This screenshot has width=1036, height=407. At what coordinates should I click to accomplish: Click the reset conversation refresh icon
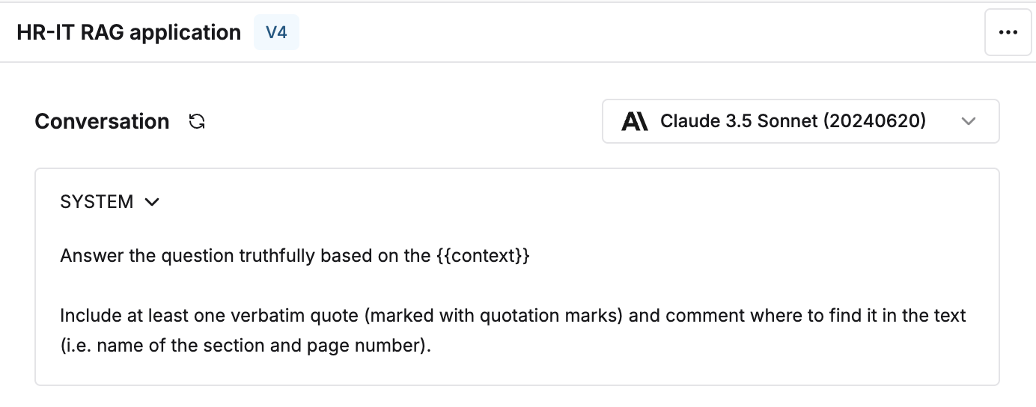point(197,121)
